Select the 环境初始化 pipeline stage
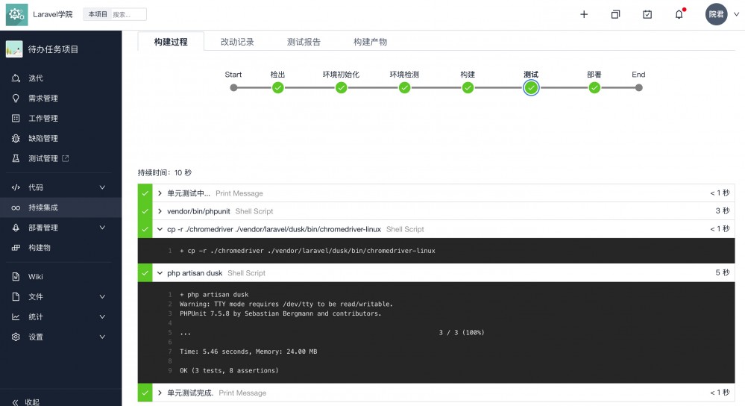This screenshot has height=406, width=745. coord(341,87)
